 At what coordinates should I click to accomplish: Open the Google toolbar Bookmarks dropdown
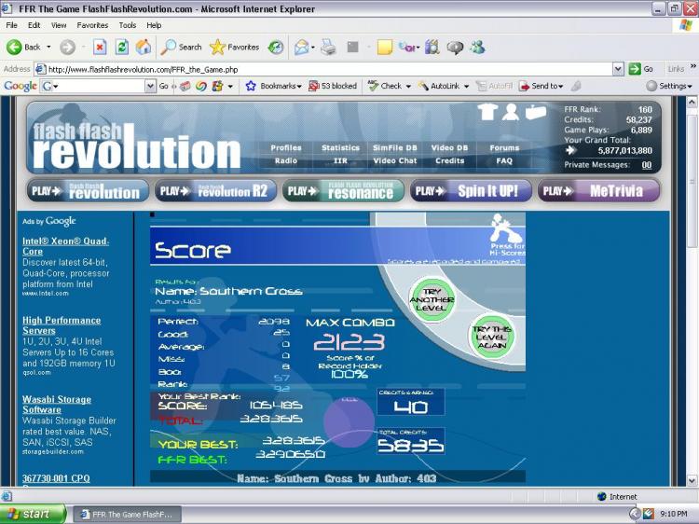pos(273,86)
